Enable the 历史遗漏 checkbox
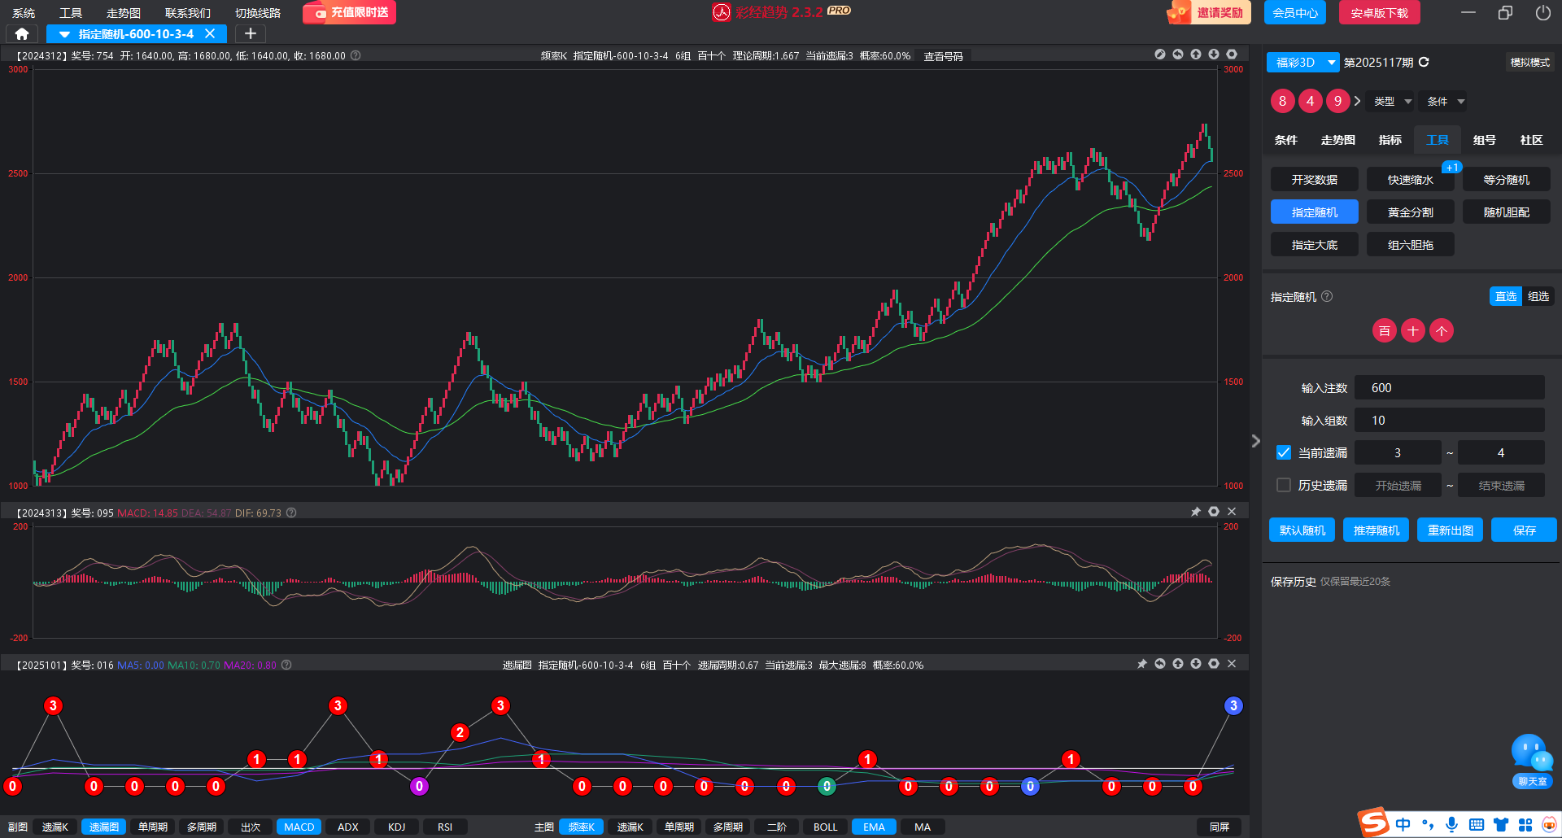This screenshot has width=1562, height=838. [x=1284, y=486]
